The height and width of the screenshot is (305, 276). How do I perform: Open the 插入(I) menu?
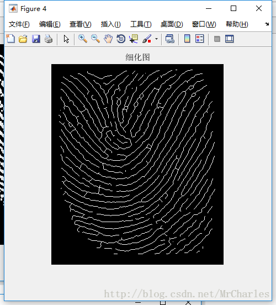[111, 24]
